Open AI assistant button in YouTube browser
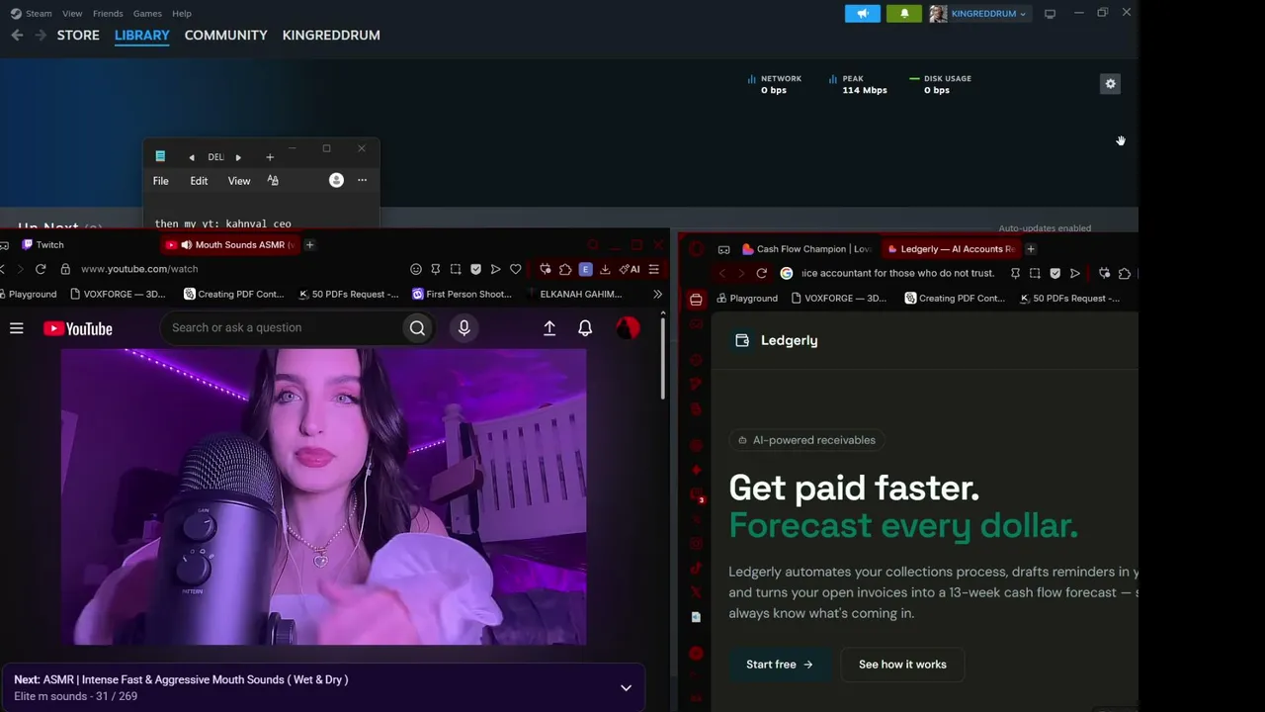This screenshot has height=712, width=1265. [x=630, y=269]
